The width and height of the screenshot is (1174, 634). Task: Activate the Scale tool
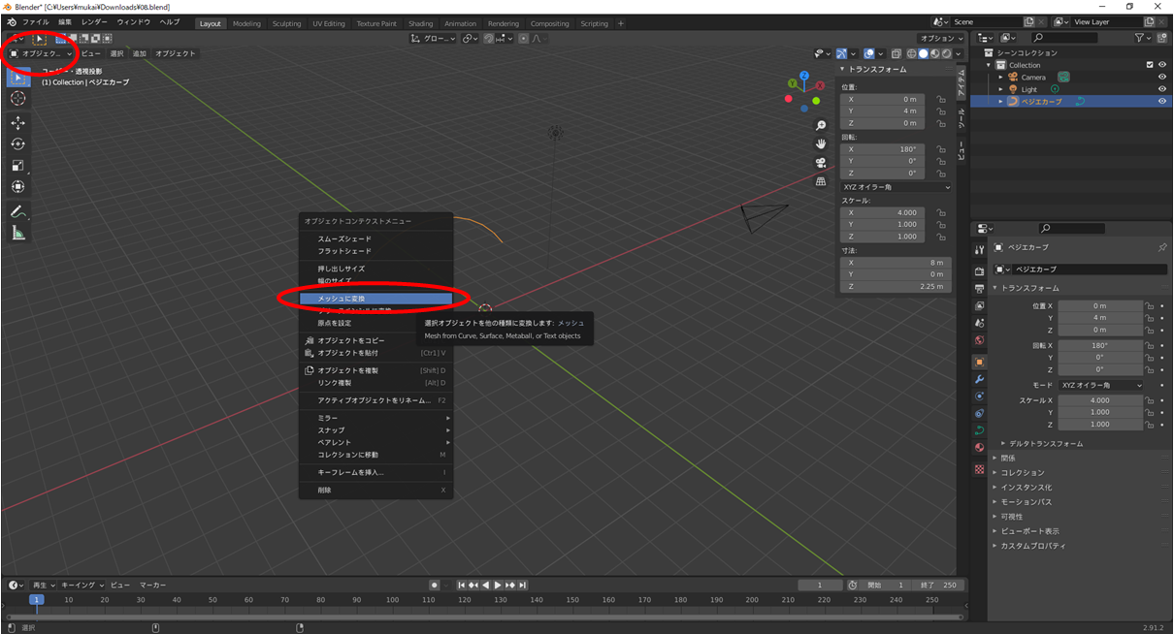point(18,166)
